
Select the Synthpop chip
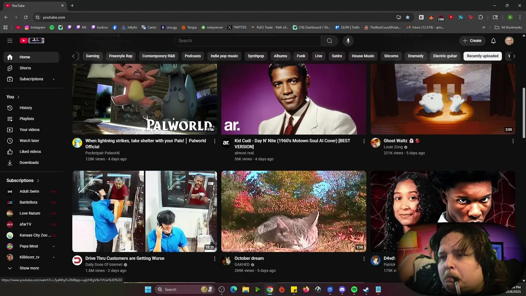pos(256,56)
